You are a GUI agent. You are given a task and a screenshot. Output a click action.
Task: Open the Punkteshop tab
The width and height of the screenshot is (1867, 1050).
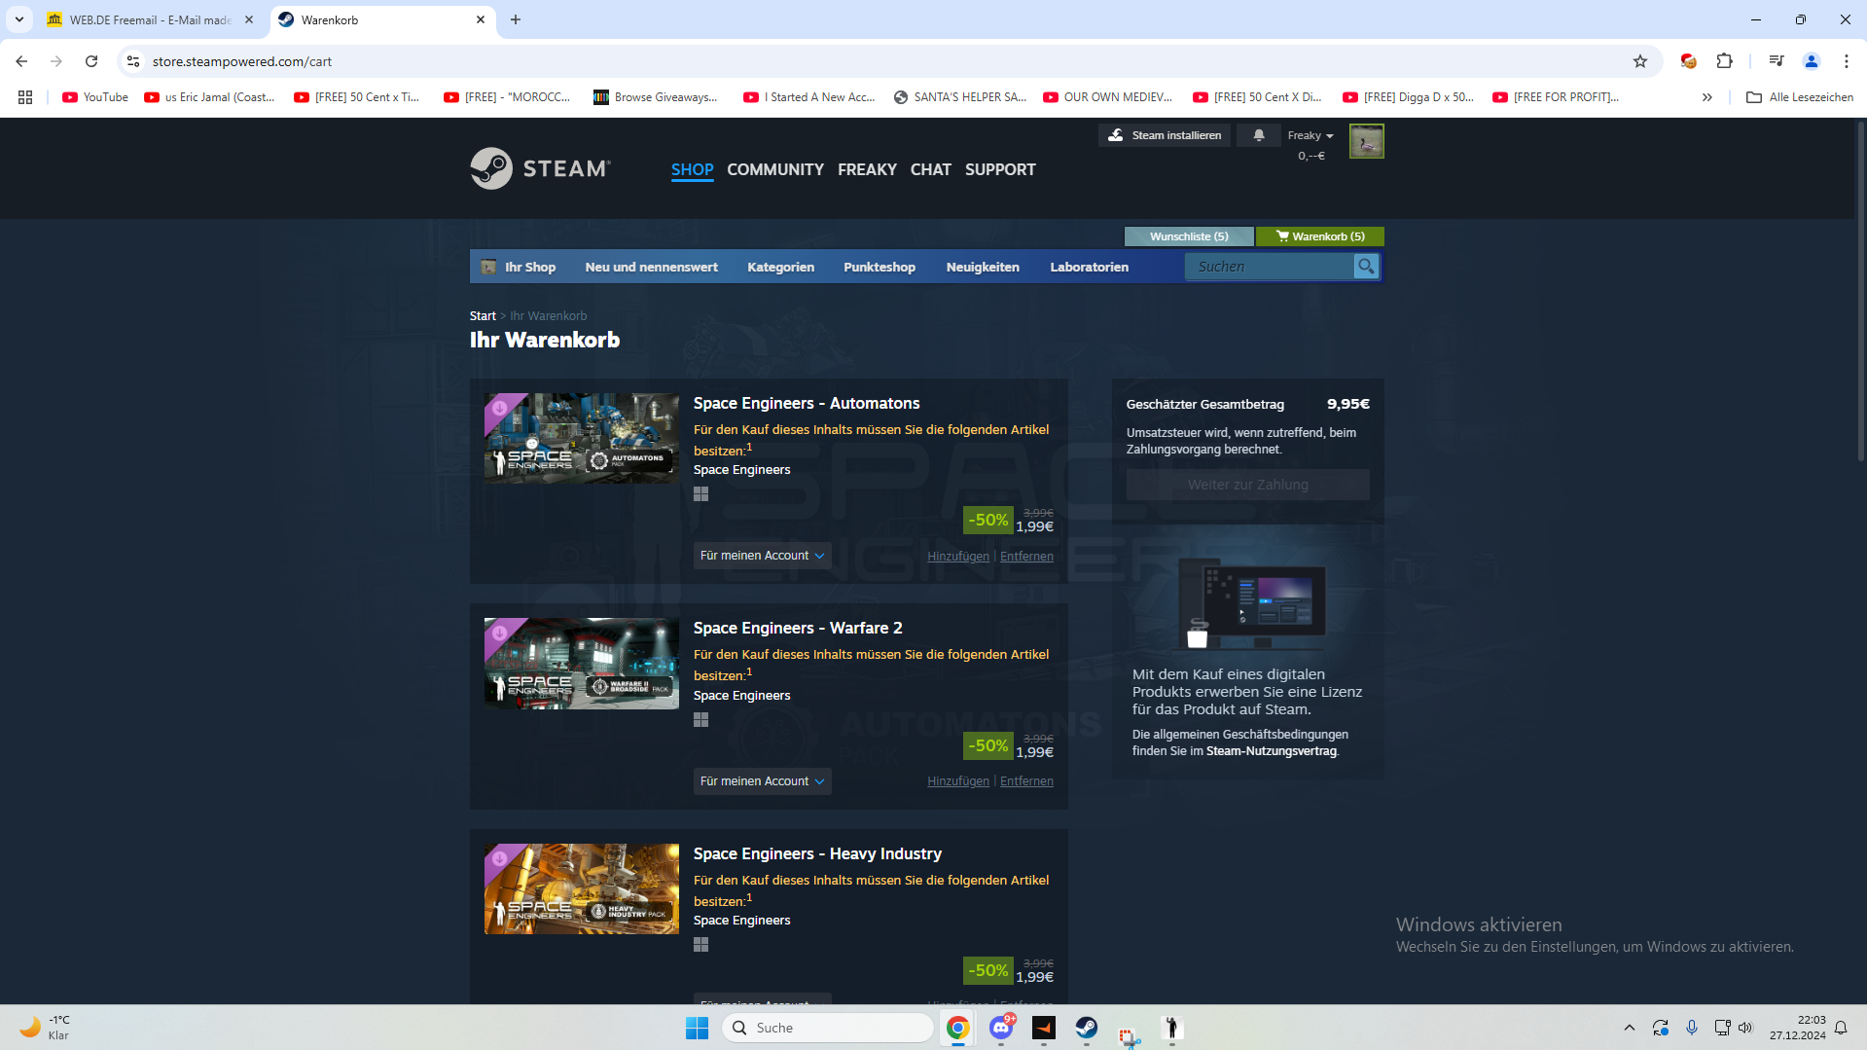tap(880, 267)
